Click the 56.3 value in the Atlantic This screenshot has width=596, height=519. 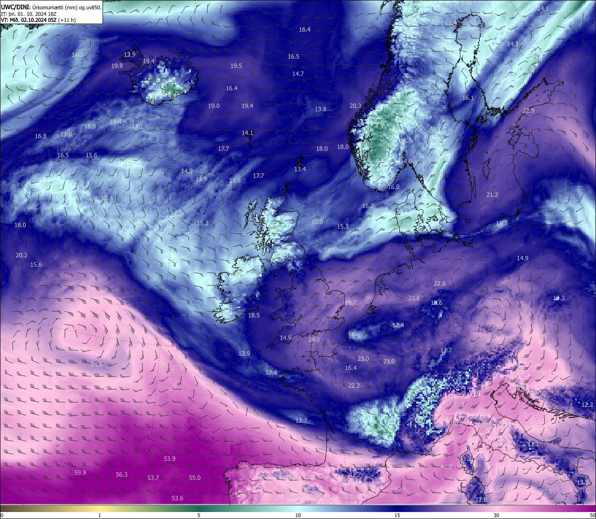pos(122,474)
